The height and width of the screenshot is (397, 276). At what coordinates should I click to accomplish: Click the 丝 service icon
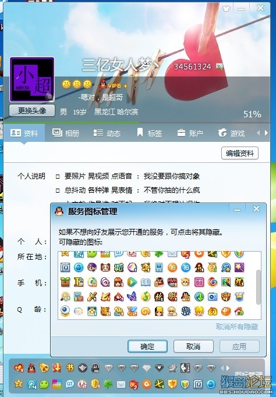[x=159, y=297]
